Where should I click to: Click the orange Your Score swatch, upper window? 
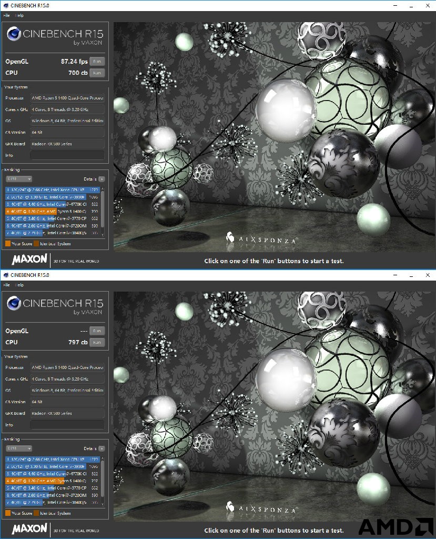tap(8, 244)
